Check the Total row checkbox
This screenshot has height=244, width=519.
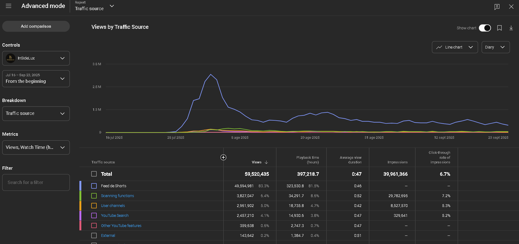(x=94, y=174)
